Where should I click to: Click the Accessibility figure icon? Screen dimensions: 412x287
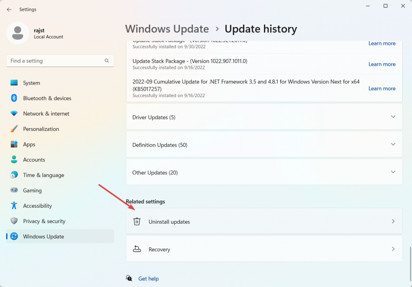tap(14, 206)
